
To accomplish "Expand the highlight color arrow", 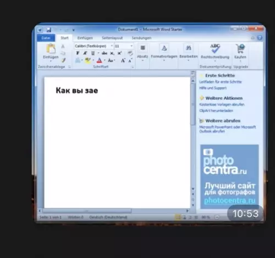I will pyautogui.click(x=93, y=60).
